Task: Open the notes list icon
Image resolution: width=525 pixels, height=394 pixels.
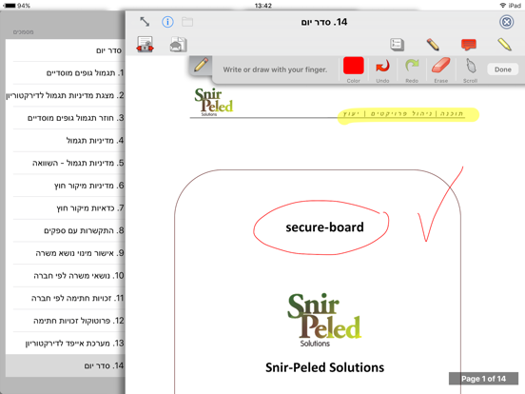Action: 398,45
